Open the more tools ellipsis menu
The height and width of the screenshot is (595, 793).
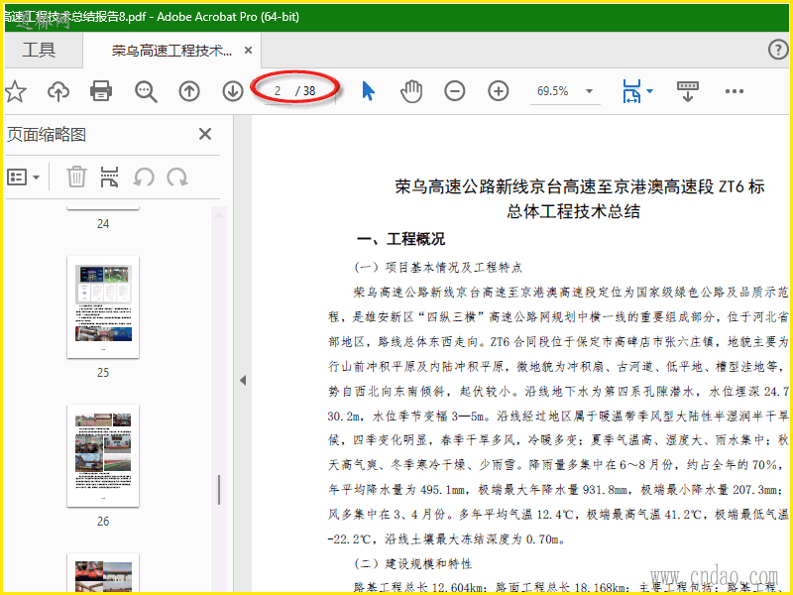tap(734, 91)
